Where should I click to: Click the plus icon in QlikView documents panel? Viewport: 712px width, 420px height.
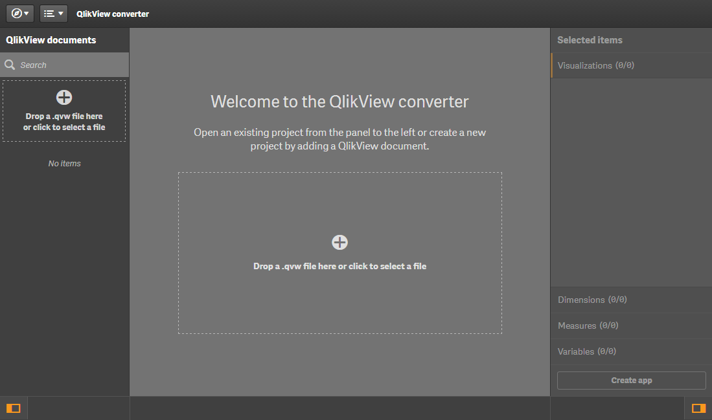point(63,97)
